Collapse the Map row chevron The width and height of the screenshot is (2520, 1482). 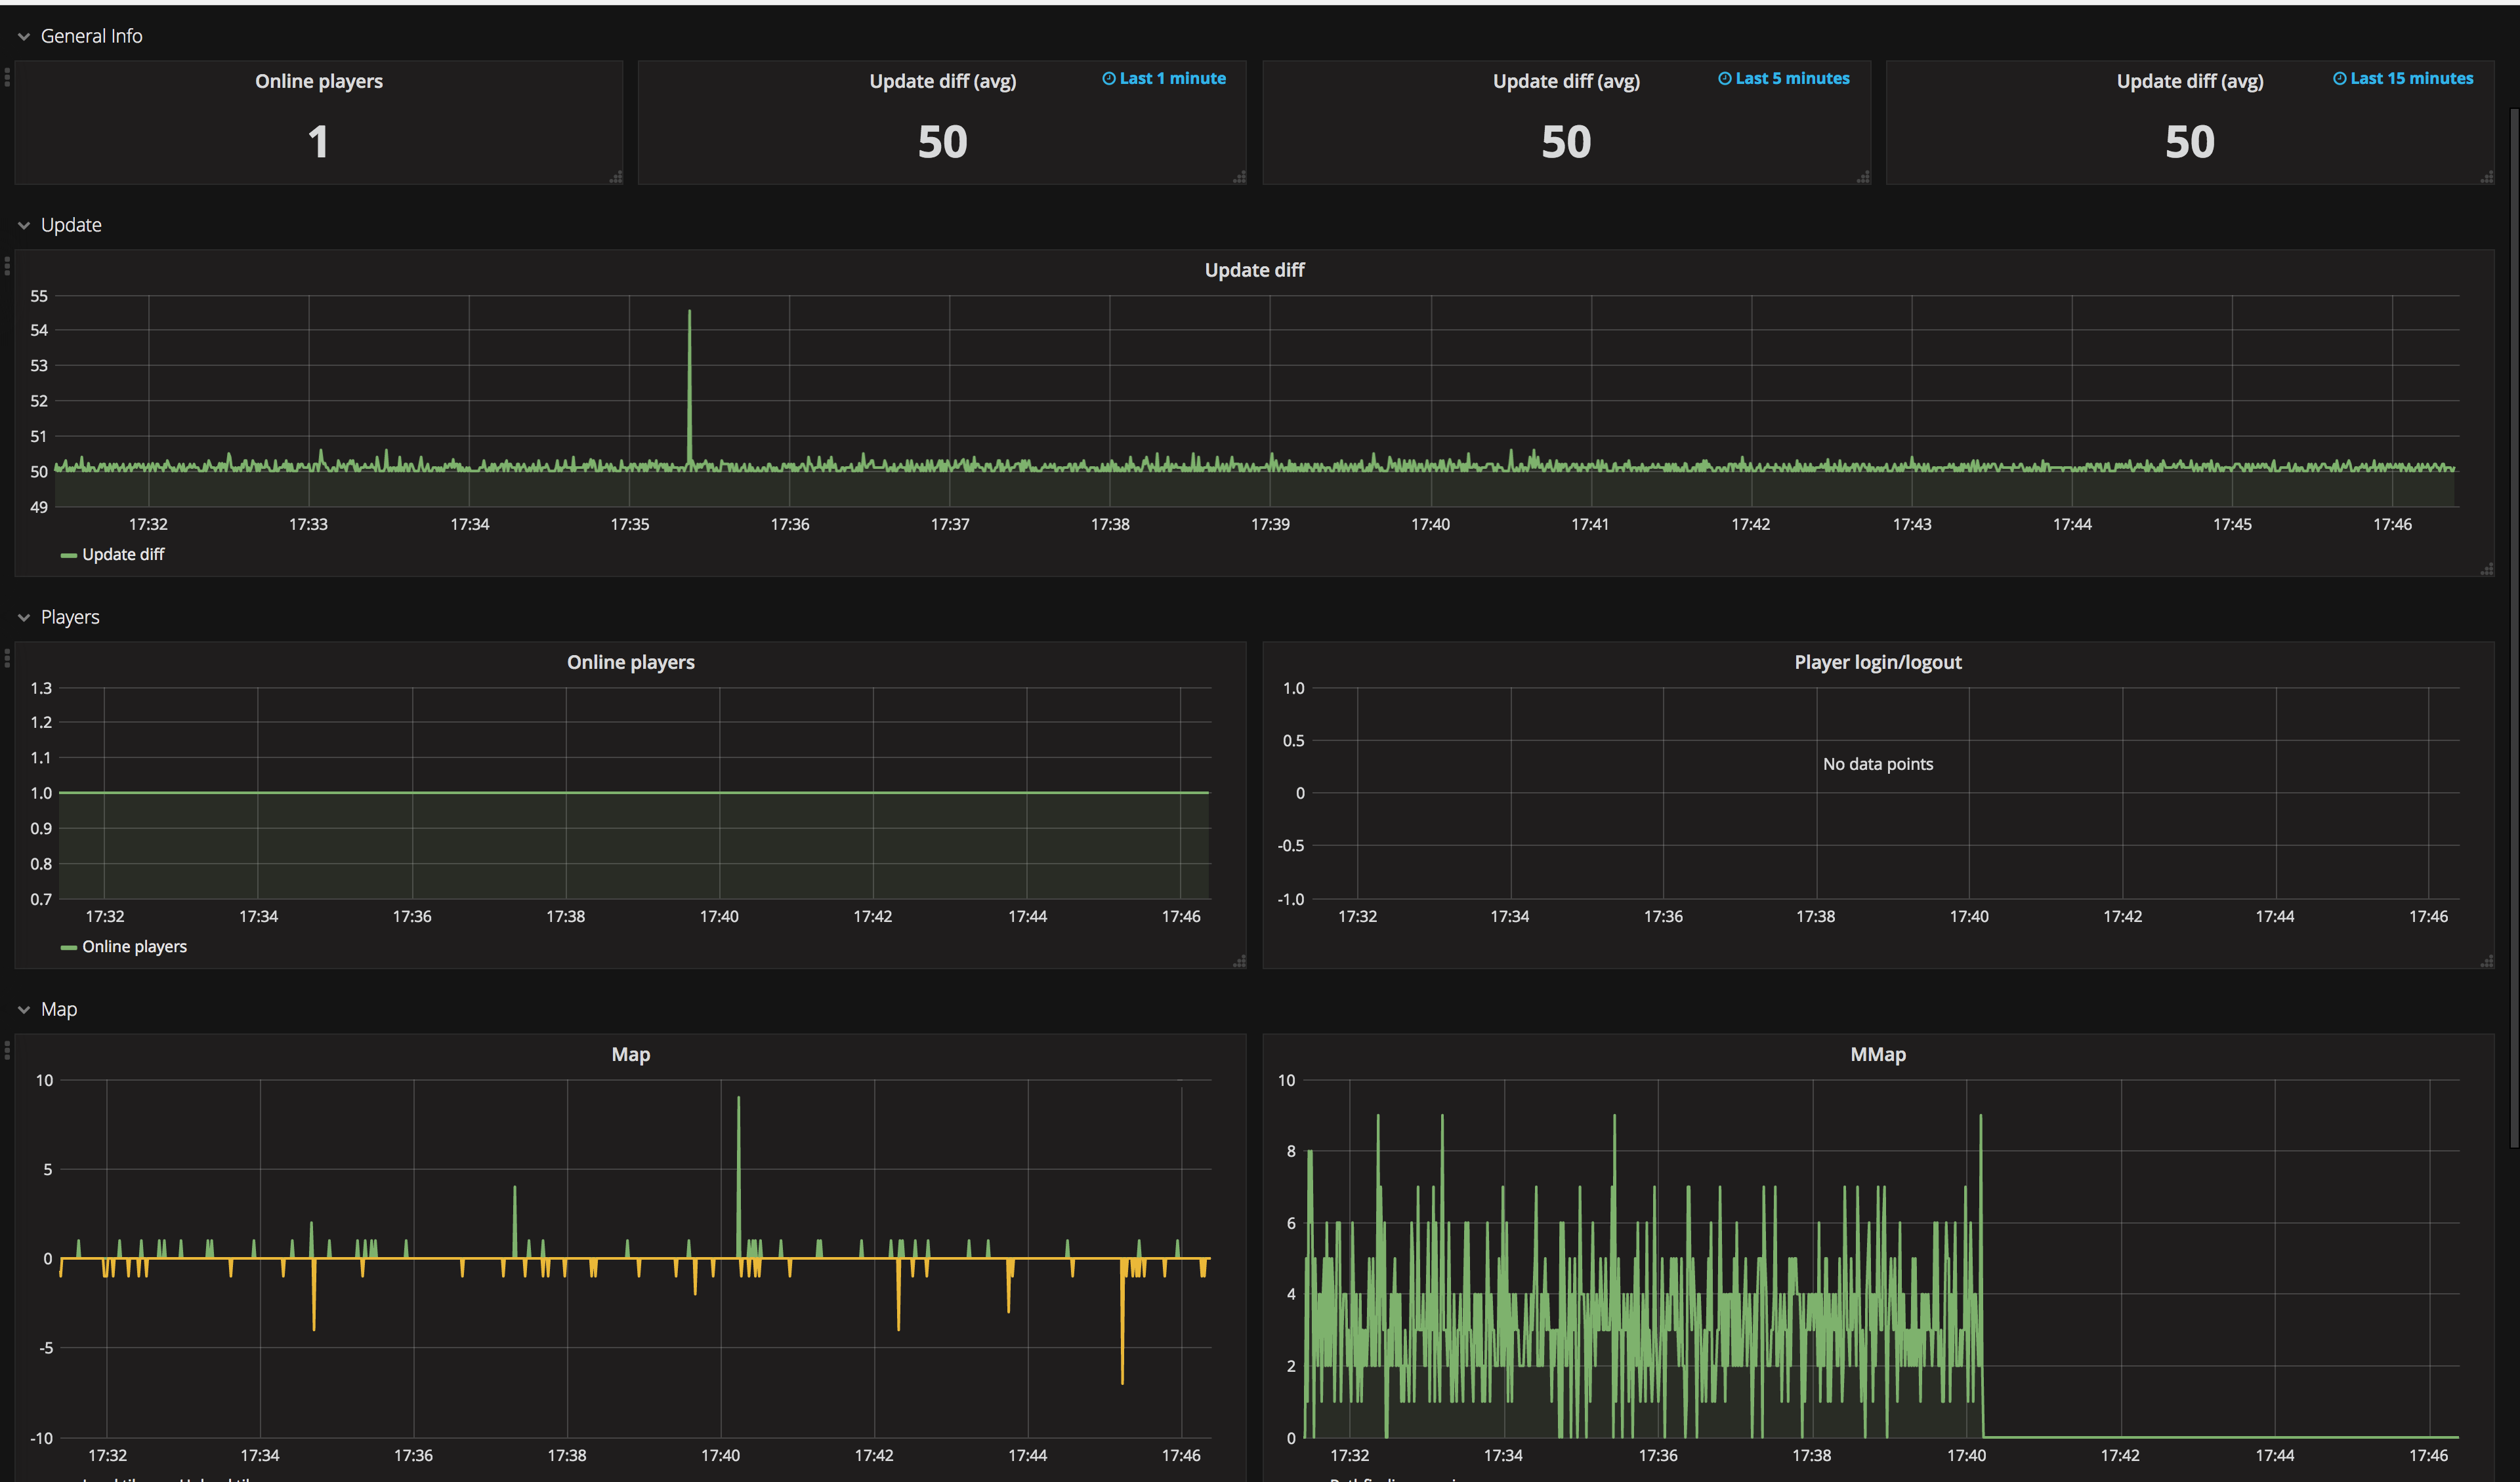pyautogui.click(x=24, y=1011)
